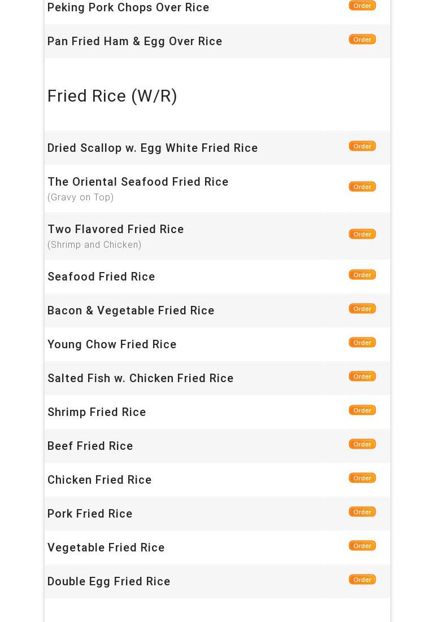Viewport: 435px width, 622px height.
Task: Select the Fried Rice (W/R) section heading
Action: pos(112,96)
